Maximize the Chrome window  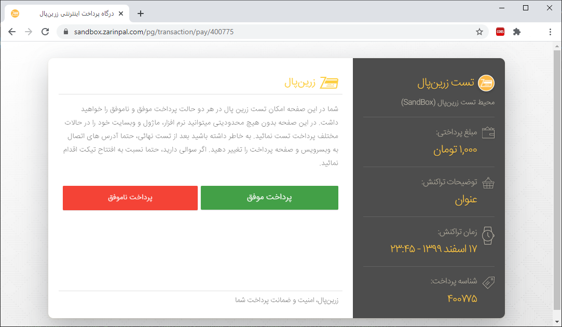[526, 8]
